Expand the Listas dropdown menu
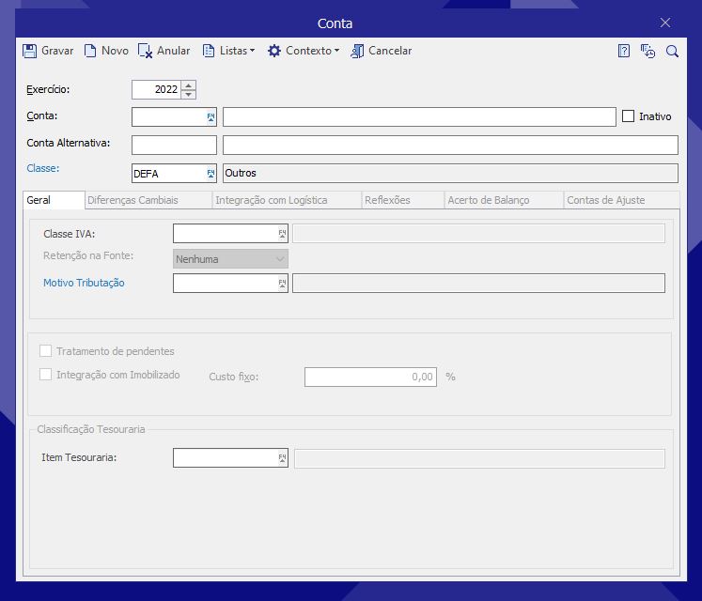 coord(228,51)
